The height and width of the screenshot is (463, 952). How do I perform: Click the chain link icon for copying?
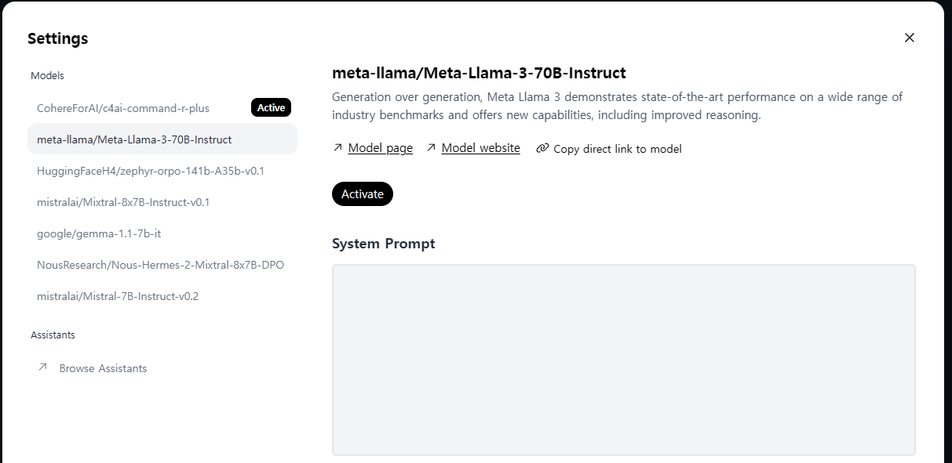click(x=542, y=148)
